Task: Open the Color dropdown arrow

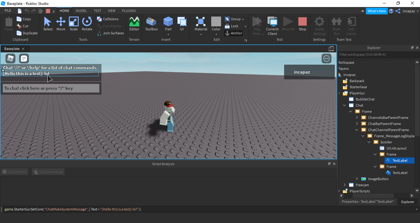Action: coord(216,34)
